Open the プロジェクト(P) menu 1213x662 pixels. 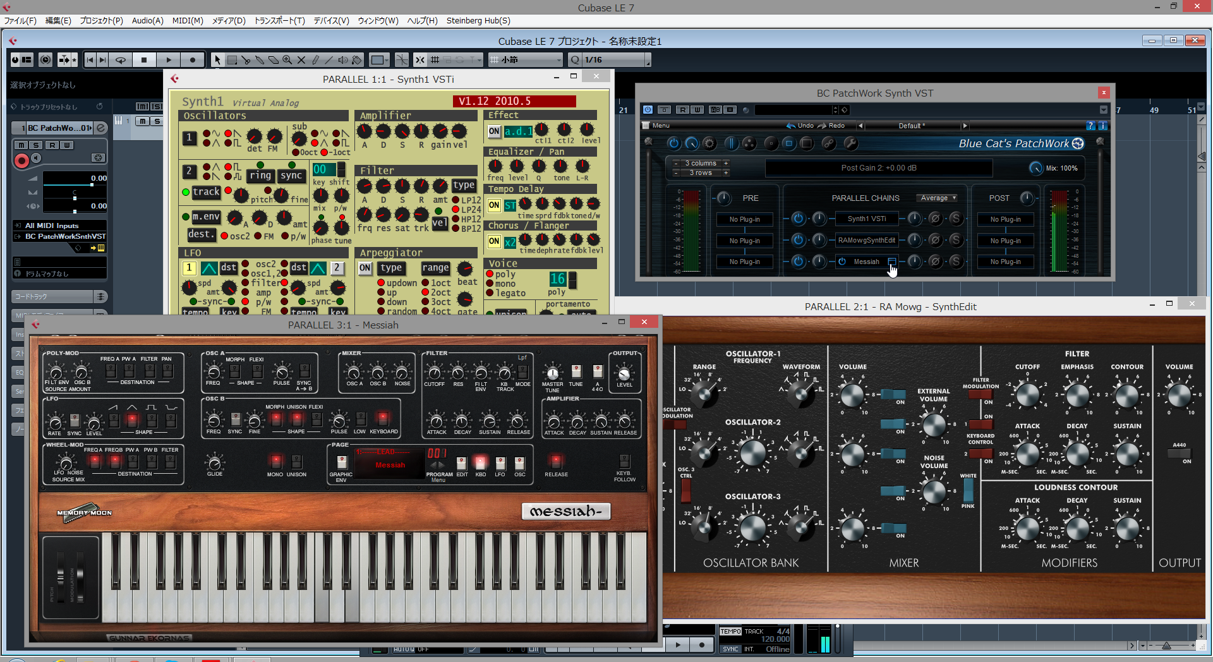101,20
